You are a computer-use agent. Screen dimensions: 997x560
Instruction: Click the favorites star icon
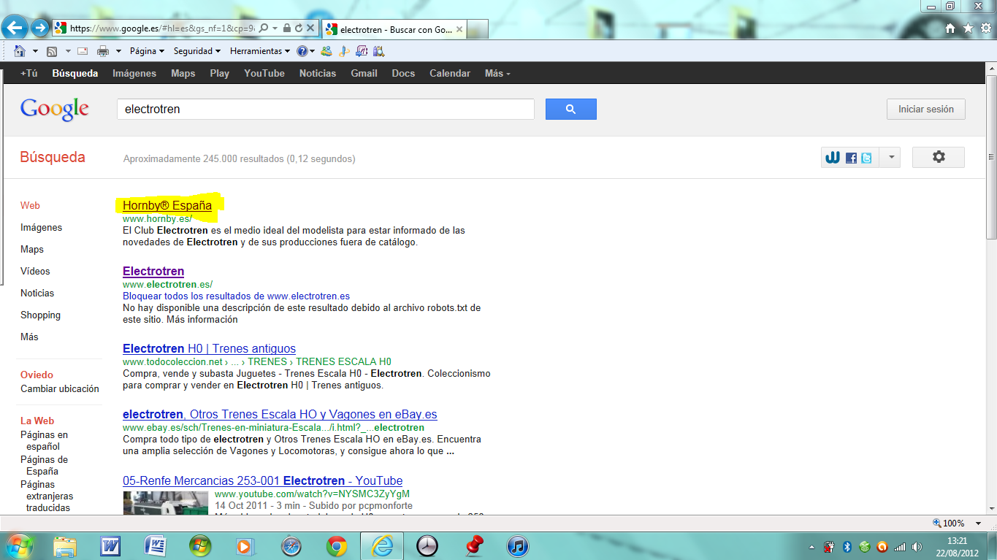coord(968,28)
